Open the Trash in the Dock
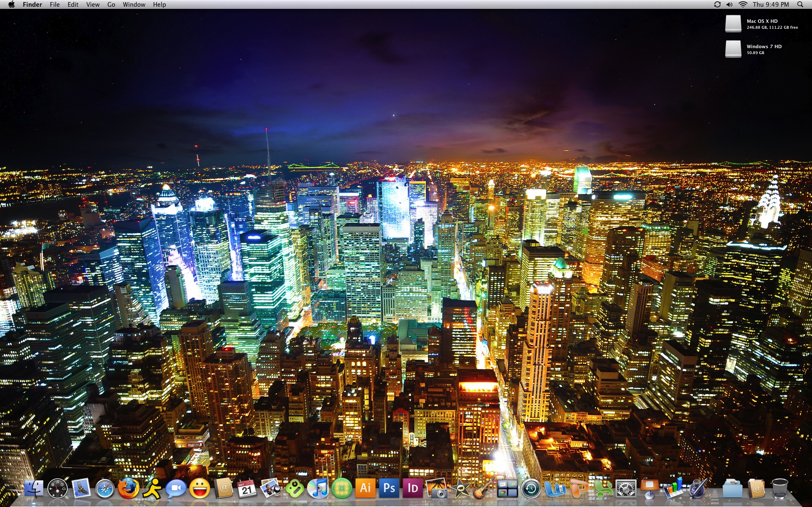The height and width of the screenshot is (507, 812). [x=779, y=489]
